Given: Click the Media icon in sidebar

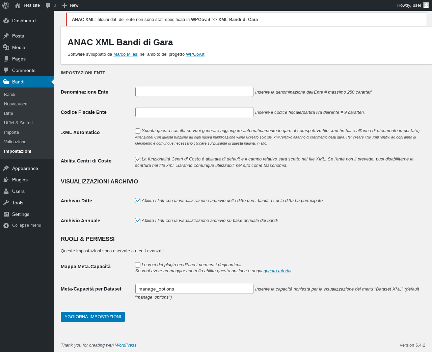Looking at the screenshot, I should tap(6, 47).
